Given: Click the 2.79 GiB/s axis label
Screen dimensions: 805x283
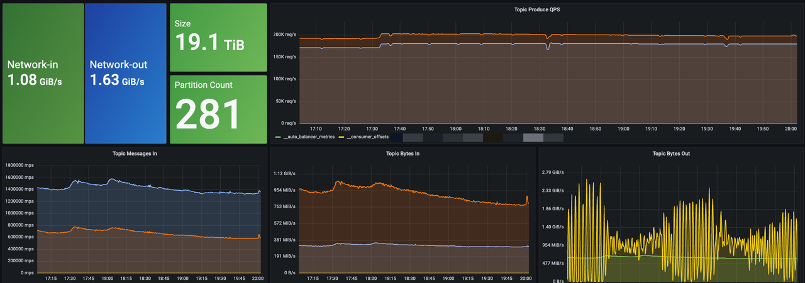Looking at the screenshot, I should click(553, 172).
